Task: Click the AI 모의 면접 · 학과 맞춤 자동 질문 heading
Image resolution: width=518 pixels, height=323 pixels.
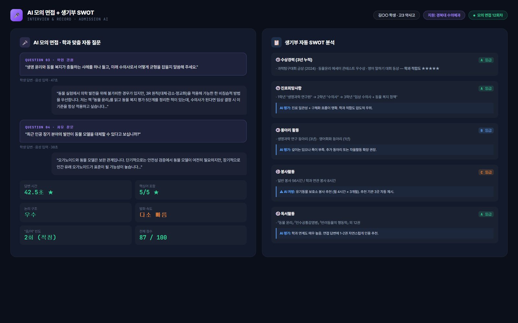Action: 67,42
